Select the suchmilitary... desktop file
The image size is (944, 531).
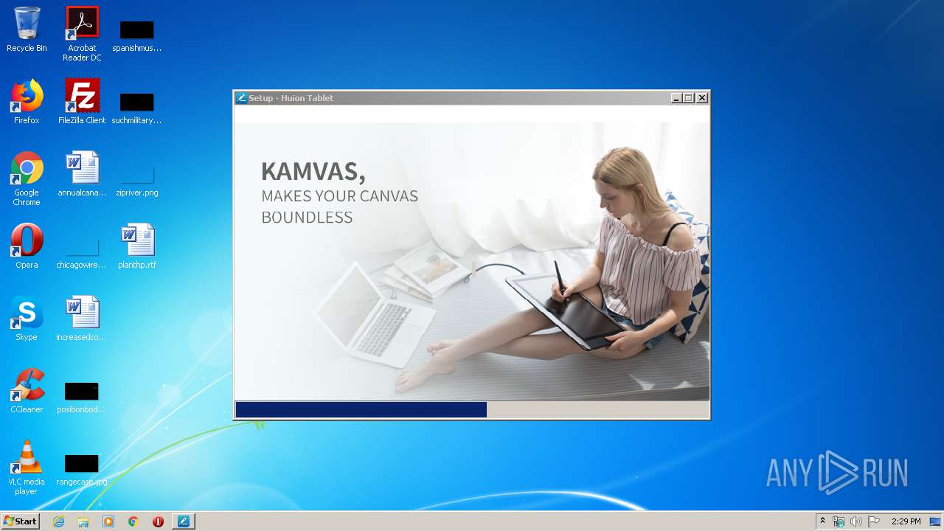point(137,107)
